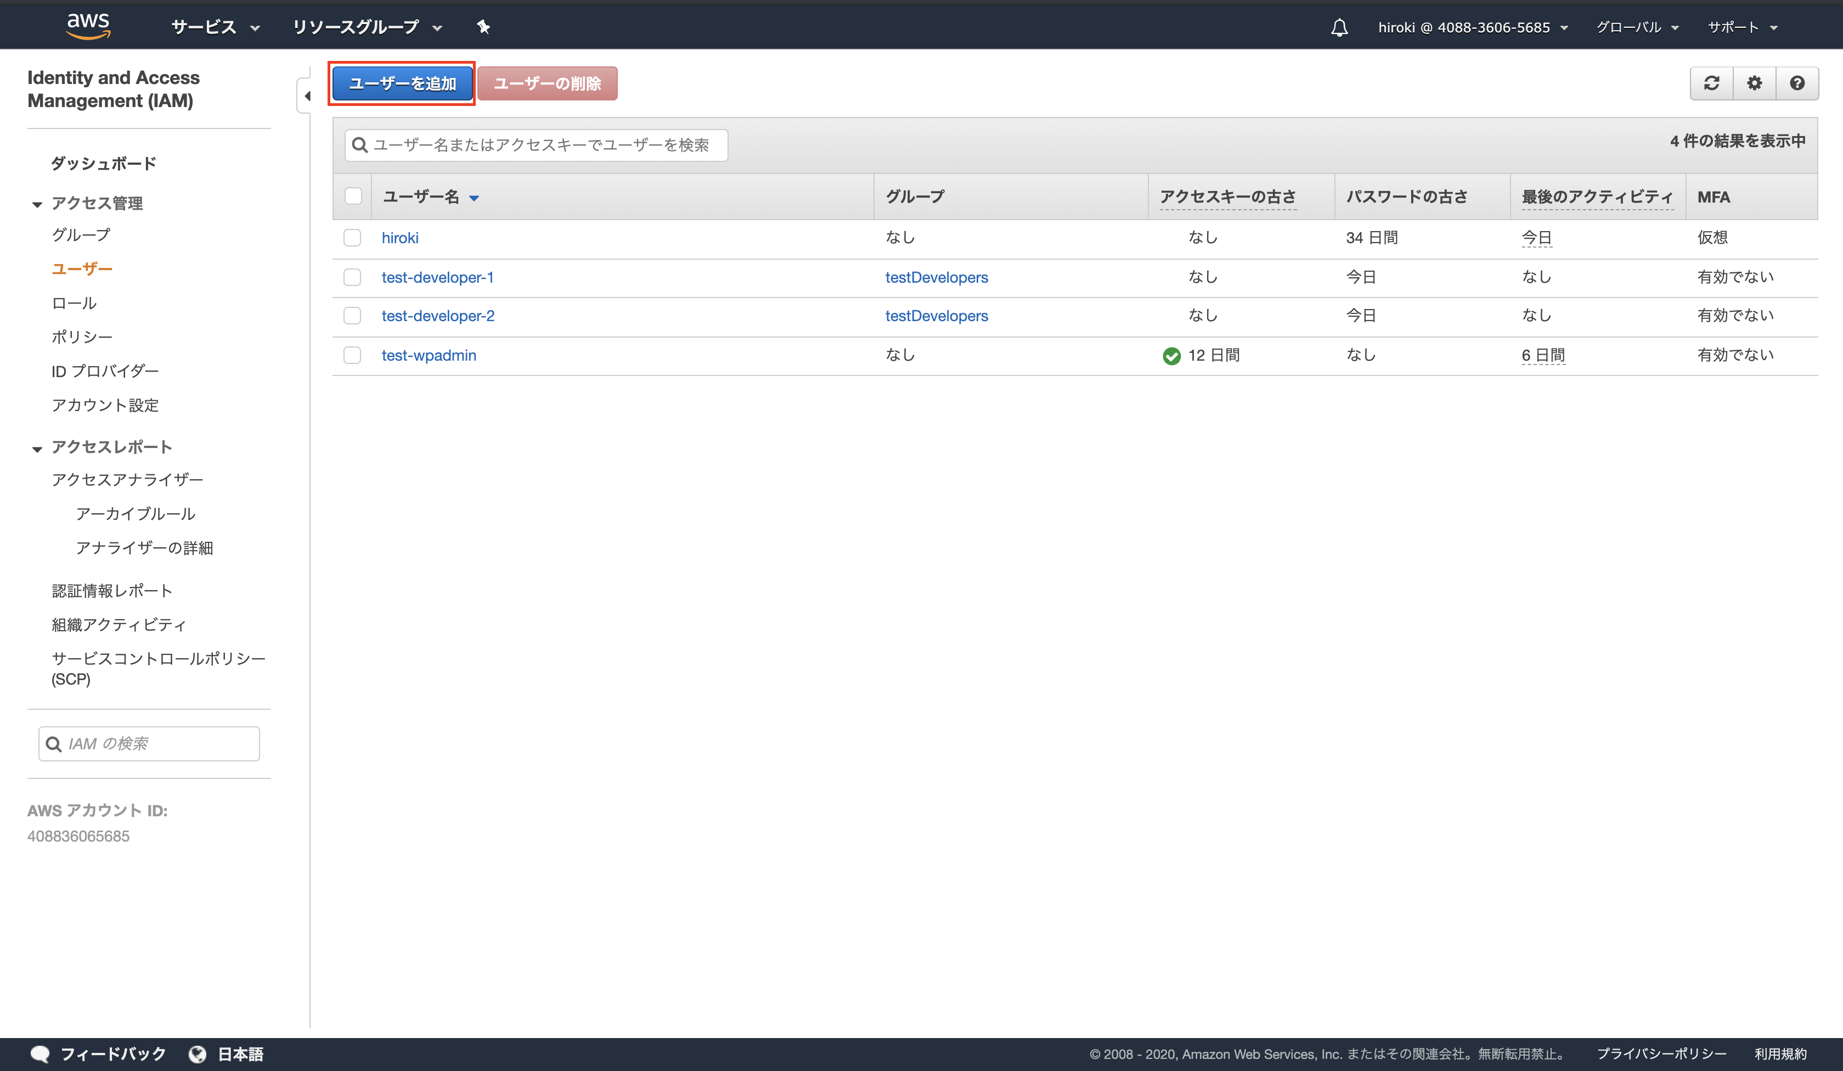Open the test-developer-1 user link
Image resolution: width=1843 pixels, height=1071 pixels.
click(x=437, y=277)
